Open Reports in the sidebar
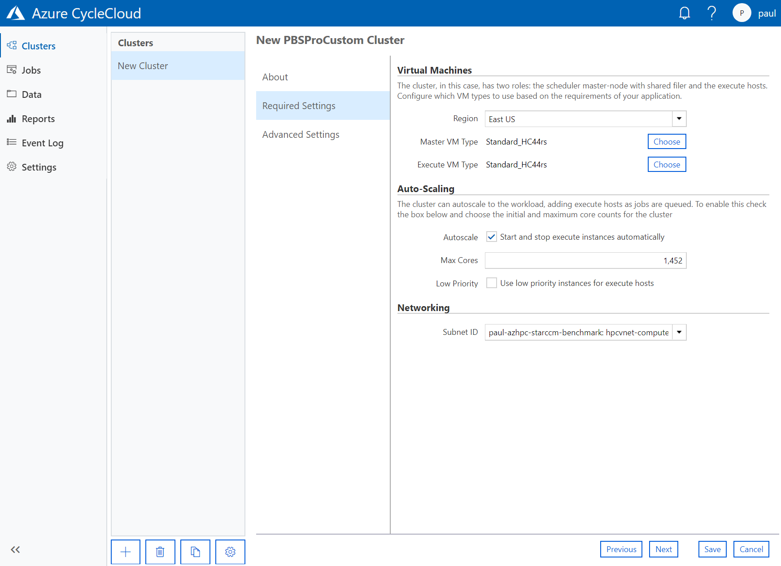Image resolution: width=781 pixels, height=566 pixels. (39, 118)
